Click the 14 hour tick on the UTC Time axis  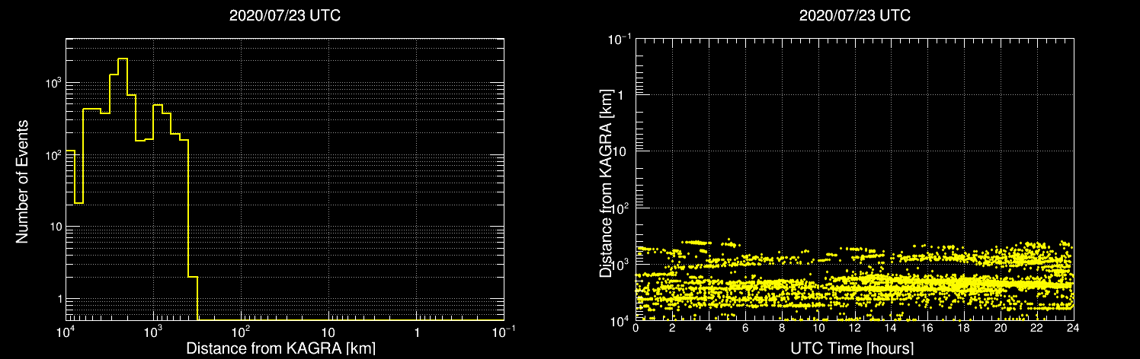891,328
